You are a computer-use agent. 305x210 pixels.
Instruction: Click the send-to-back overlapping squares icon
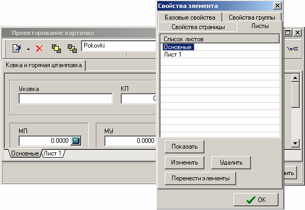click(x=72, y=49)
